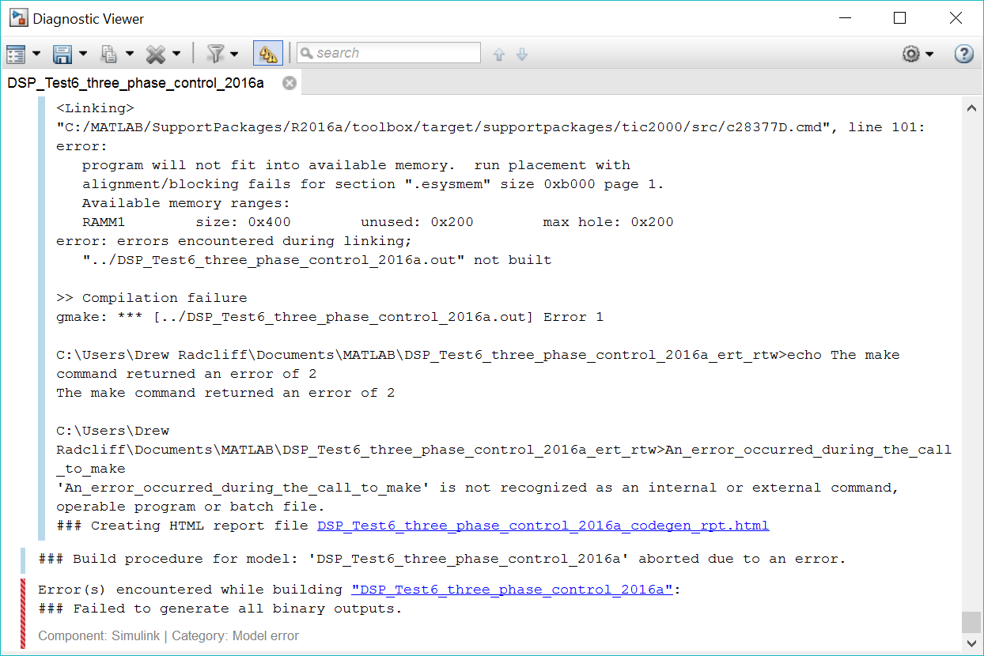Open the clear options dropdown arrow
The width and height of the screenshot is (984, 656).
coord(176,54)
